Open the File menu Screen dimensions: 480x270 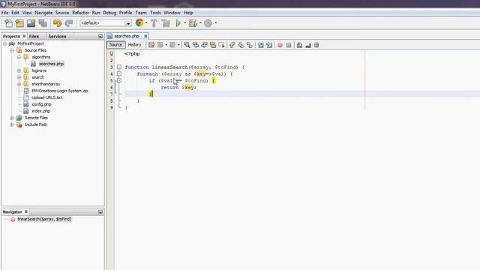pyautogui.click(x=5, y=13)
